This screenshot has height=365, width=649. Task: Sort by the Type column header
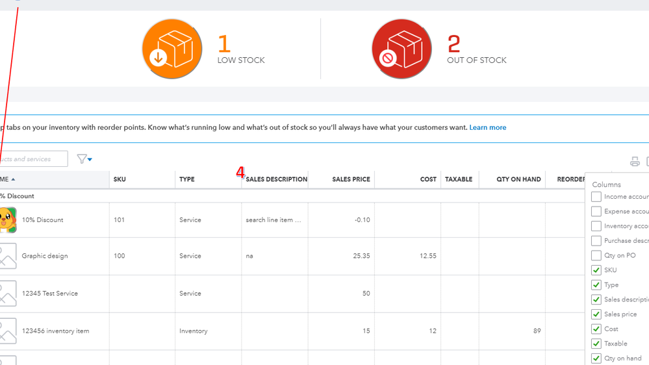pyautogui.click(x=187, y=179)
